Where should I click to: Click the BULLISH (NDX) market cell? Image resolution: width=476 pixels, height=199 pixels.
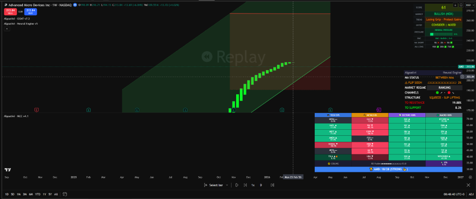[443, 13]
